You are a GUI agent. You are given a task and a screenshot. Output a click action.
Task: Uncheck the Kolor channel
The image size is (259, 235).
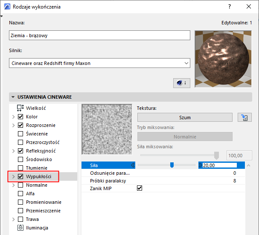20,117
